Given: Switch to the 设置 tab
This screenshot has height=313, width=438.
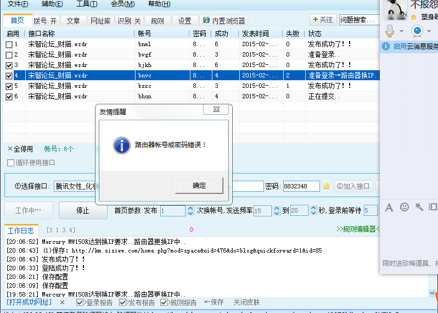Looking at the screenshot, I should click(184, 21).
